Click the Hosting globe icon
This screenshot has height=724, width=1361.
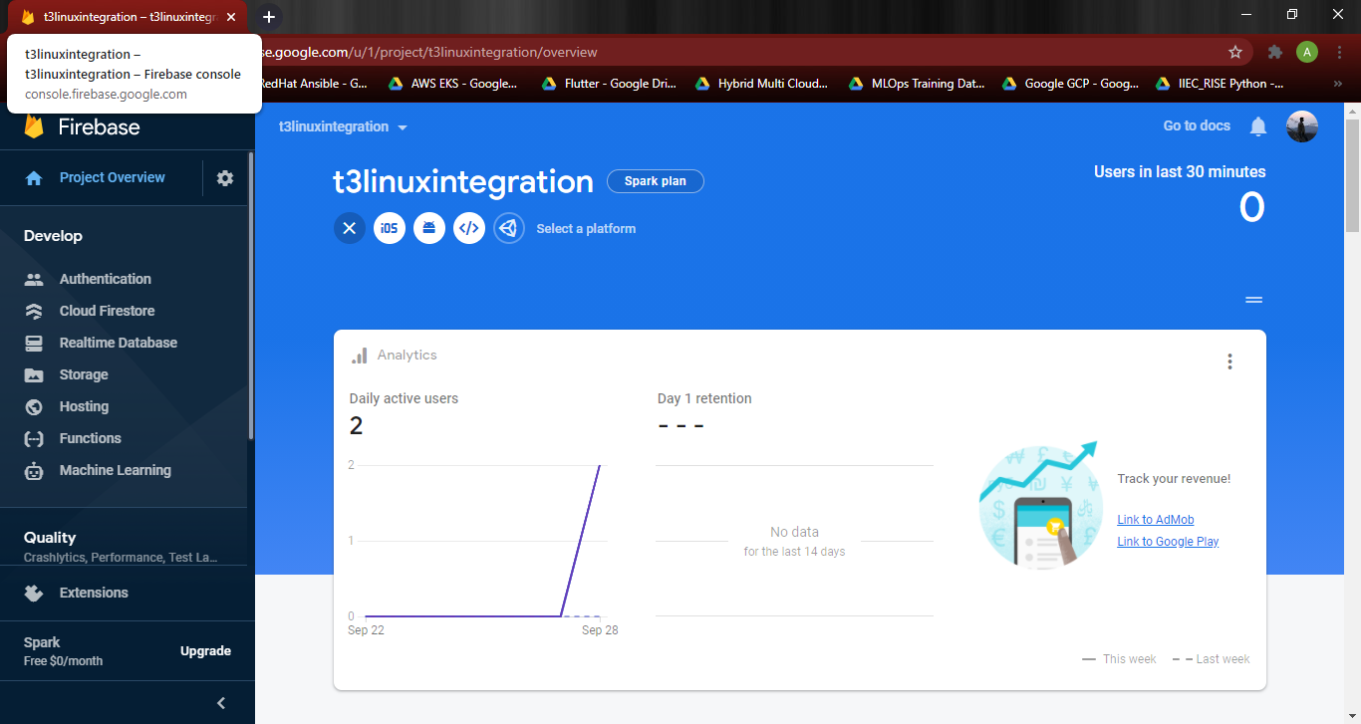coord(34,406)
